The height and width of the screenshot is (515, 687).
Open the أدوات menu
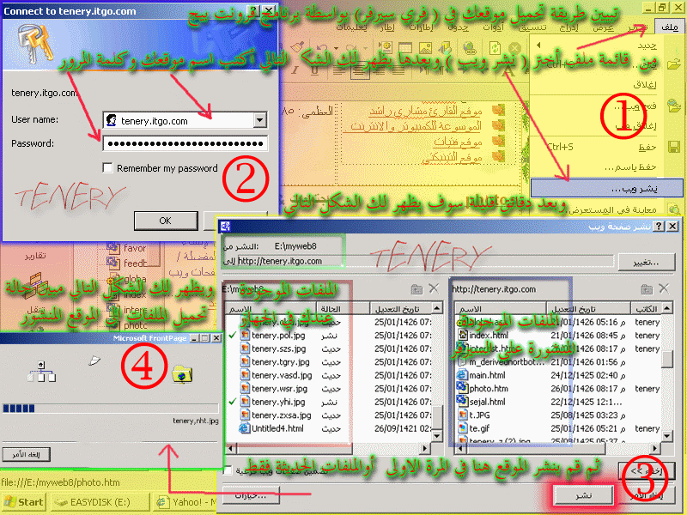pos(493,27)
